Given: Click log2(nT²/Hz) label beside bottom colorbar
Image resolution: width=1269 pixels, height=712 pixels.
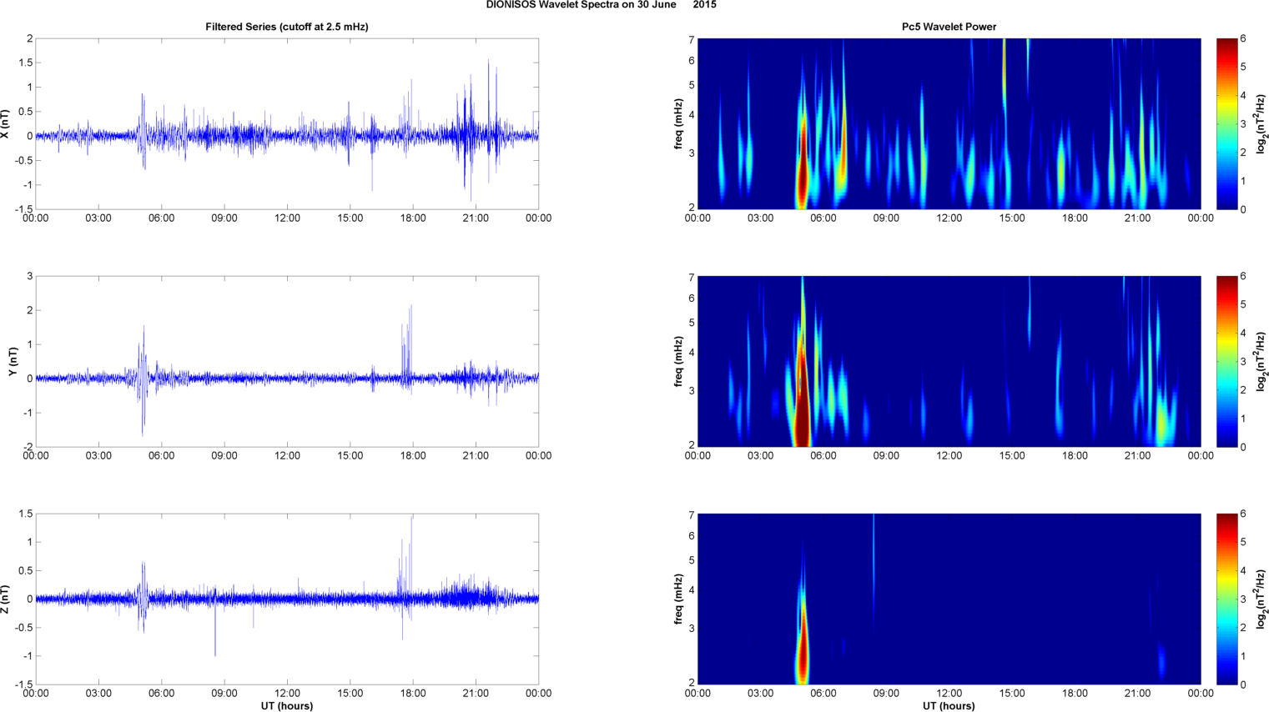Looking at the screenshot, I should coord(1262,599).
